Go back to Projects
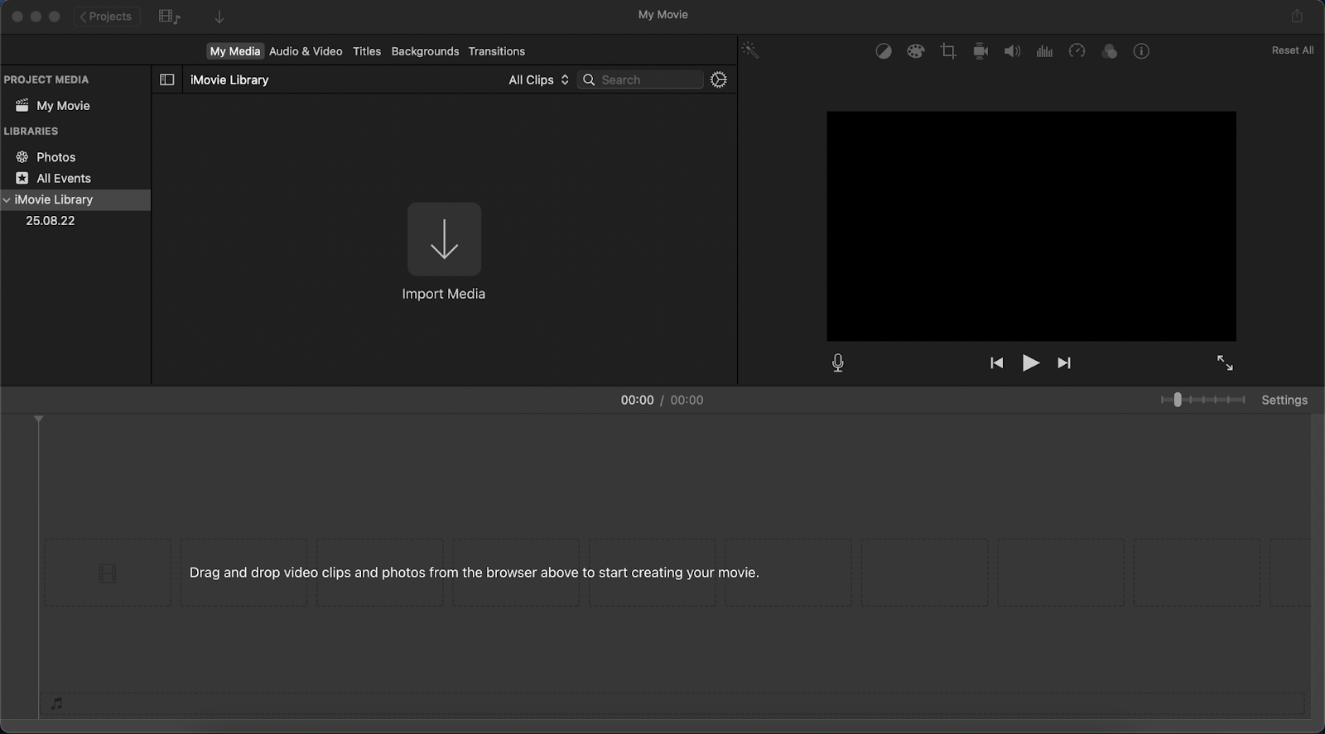The height and width of the screenshot is (734, 1325). coord(107,17)
